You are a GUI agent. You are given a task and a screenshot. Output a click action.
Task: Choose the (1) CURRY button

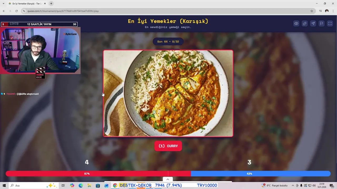(x=168, y=146)
